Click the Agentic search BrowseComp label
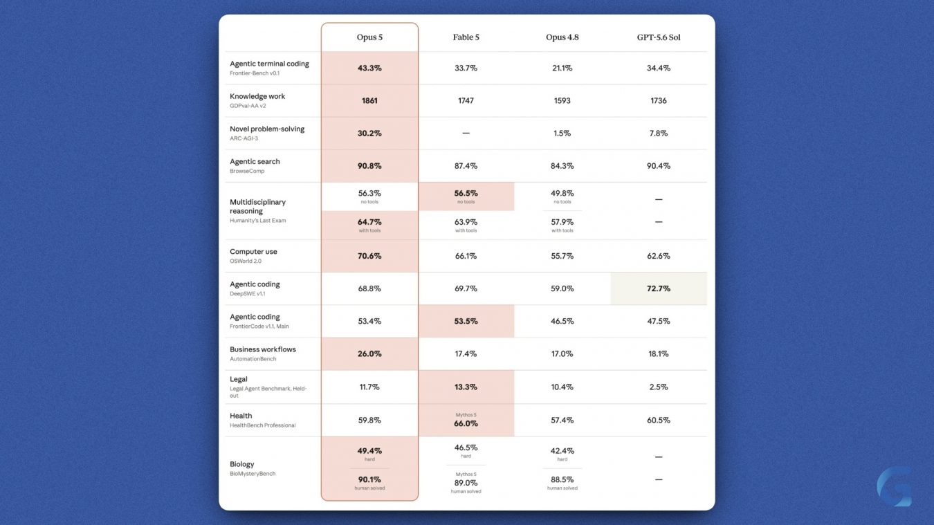This screenshot has width=934, height=525. (255, 165)
